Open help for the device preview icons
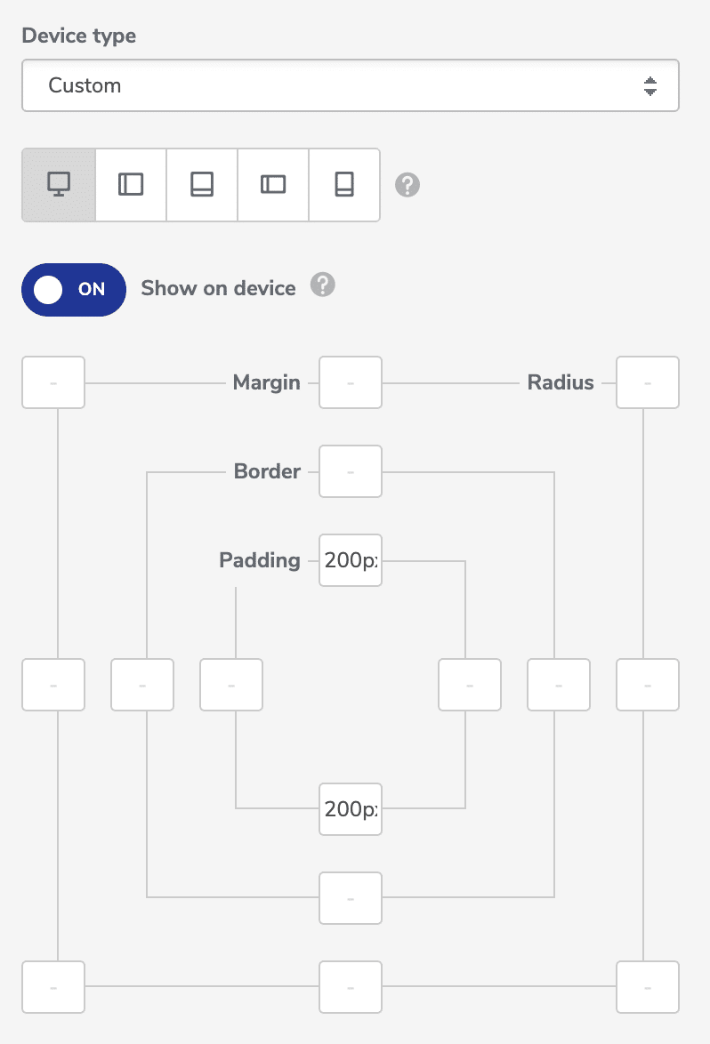This screenshot has width=710, height=1044. (407, 184)
